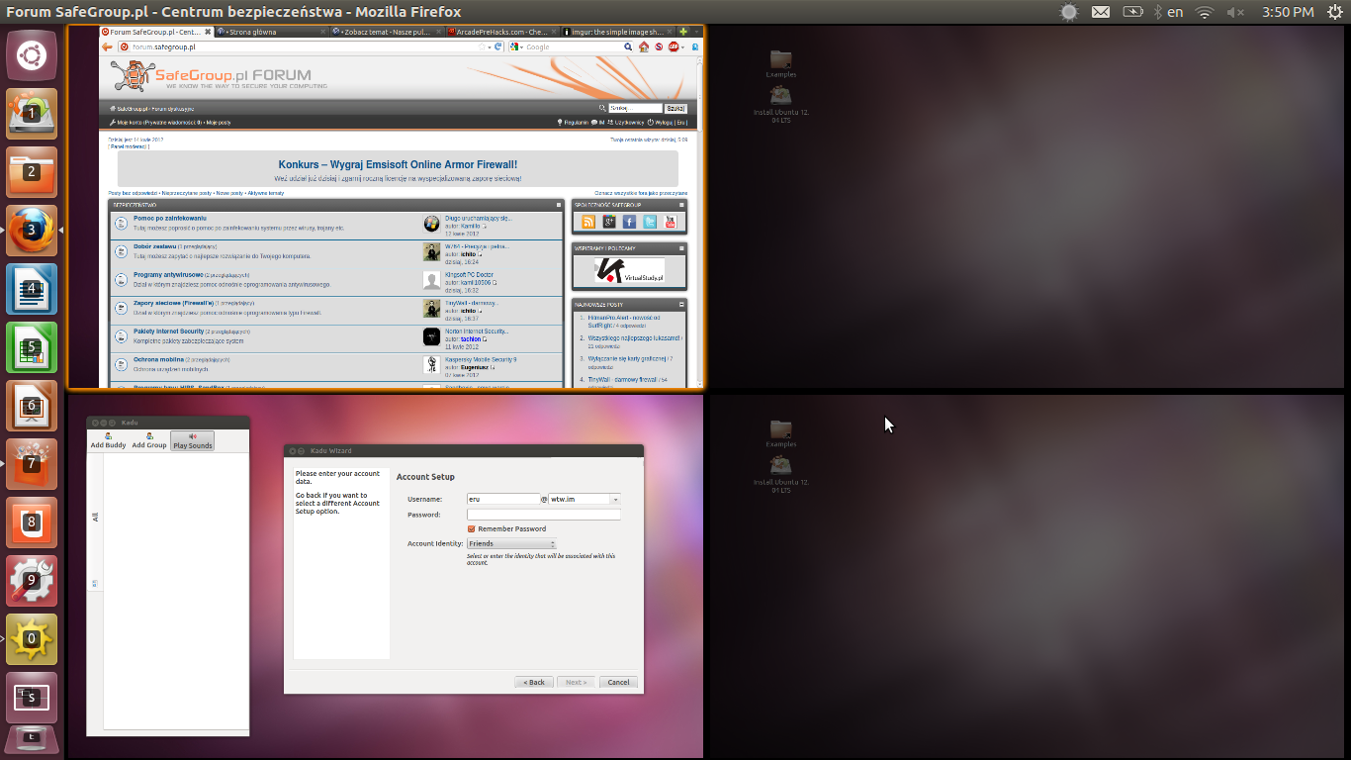Click the Firefox icon in the launcher

click(x=32, y=231)
